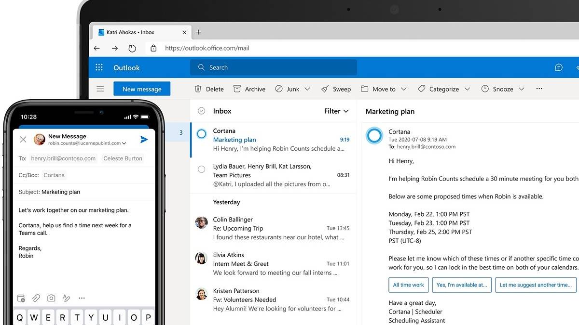
Task: Expand the Junk dropdown arrow
Action: pyautogui.click(x=307, y=89)
